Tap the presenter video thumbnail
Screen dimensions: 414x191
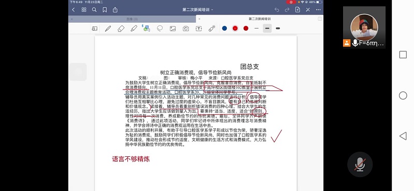click(x=364, y=27)
